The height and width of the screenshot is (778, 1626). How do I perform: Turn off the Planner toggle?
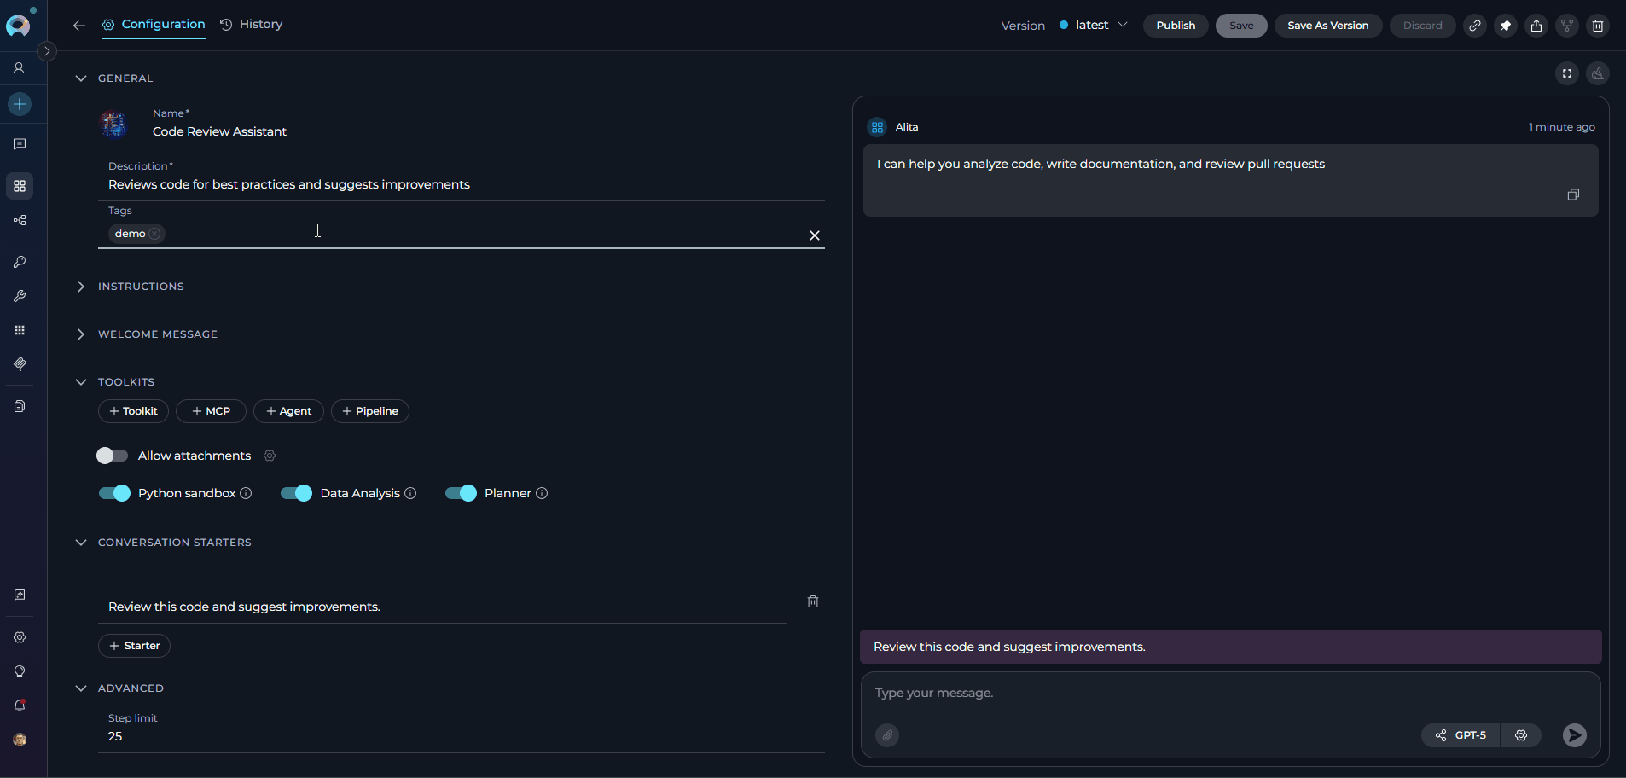click(461, 493)
